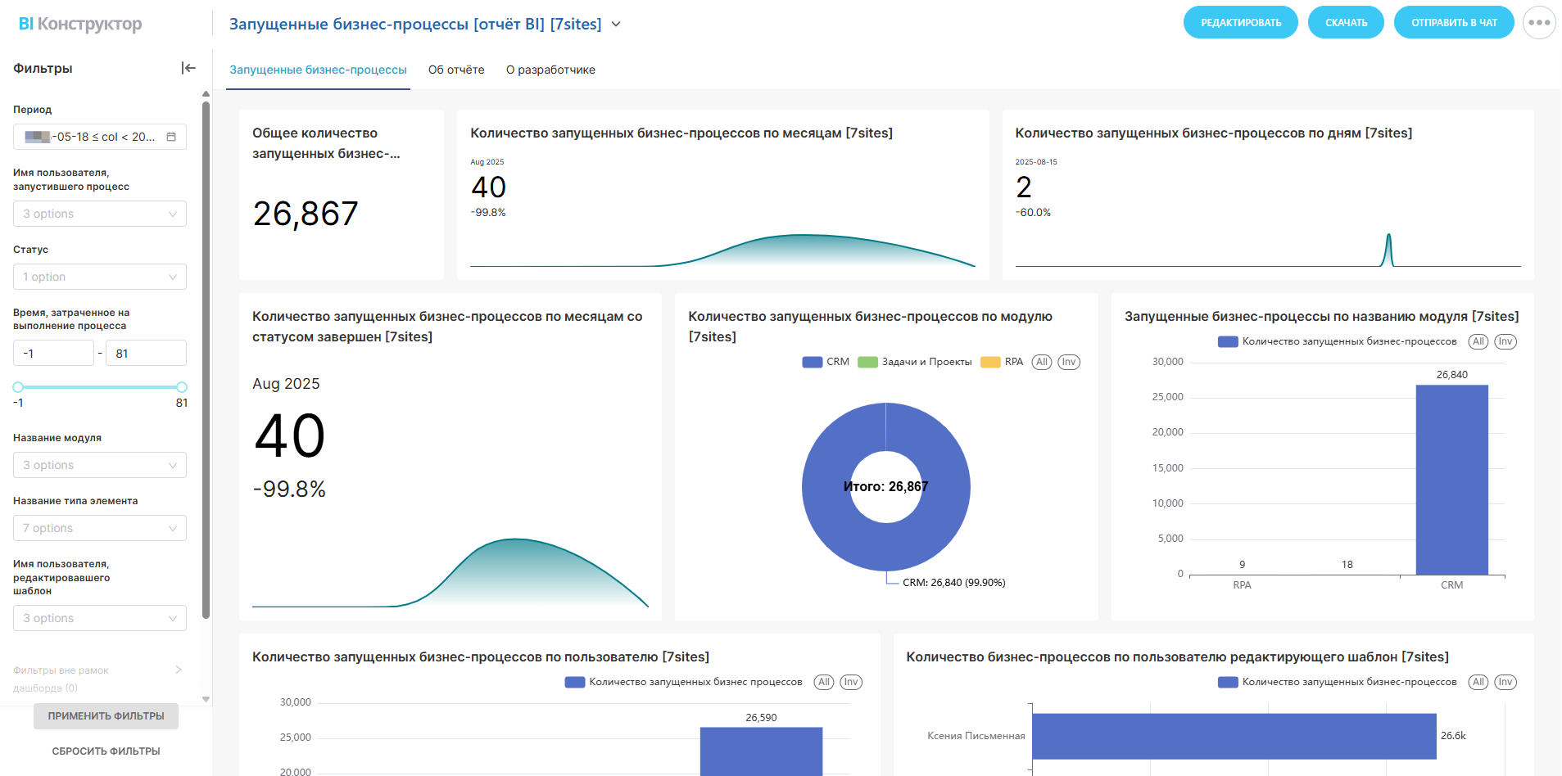Click All legend button in module name chart

[1478, 341]
